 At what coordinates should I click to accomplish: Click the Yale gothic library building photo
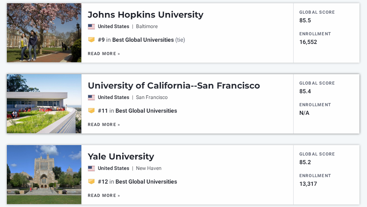coord(44,175)
